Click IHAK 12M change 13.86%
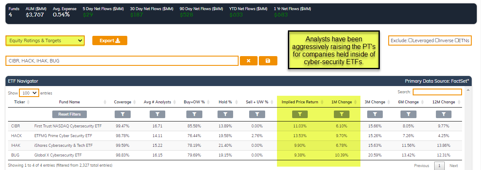This screenshot has width=481, height=170. pos(443,145)
